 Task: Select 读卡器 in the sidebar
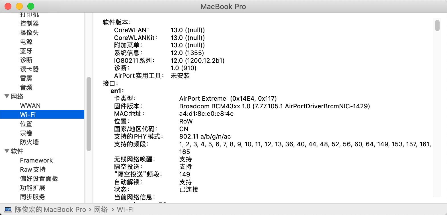pos(29,69)
